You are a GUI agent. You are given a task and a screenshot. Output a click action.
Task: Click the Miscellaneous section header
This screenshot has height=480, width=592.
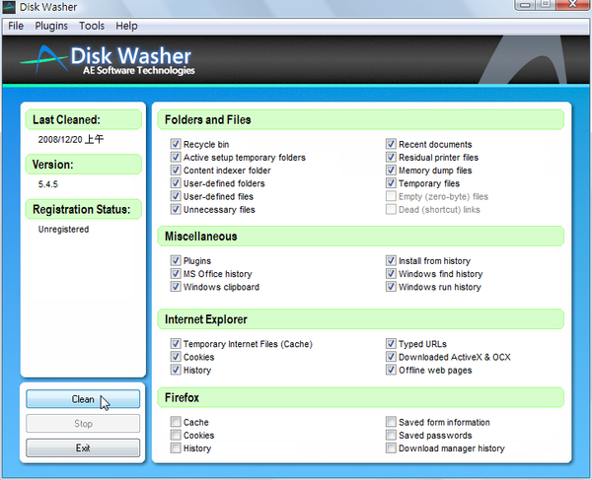[360, 236]
